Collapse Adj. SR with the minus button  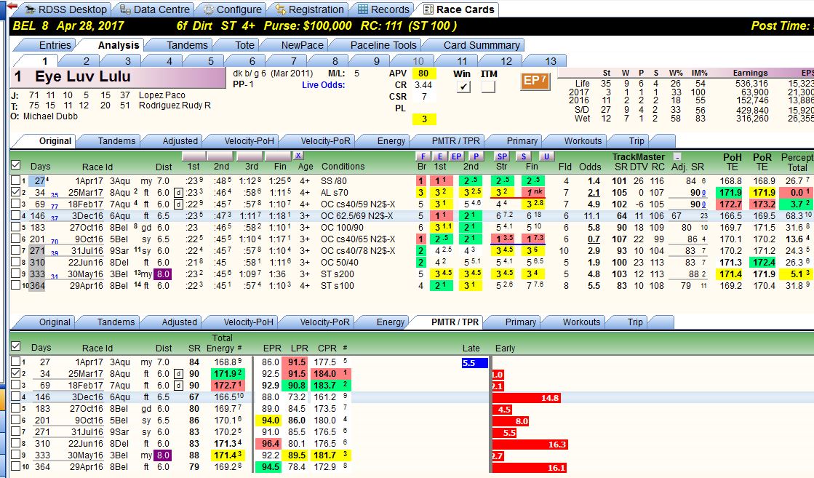(x=677, y=156)
